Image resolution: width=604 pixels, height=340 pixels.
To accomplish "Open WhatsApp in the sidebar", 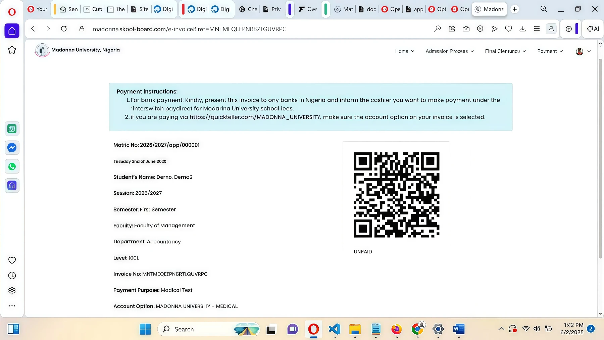I will pos(12,166).
